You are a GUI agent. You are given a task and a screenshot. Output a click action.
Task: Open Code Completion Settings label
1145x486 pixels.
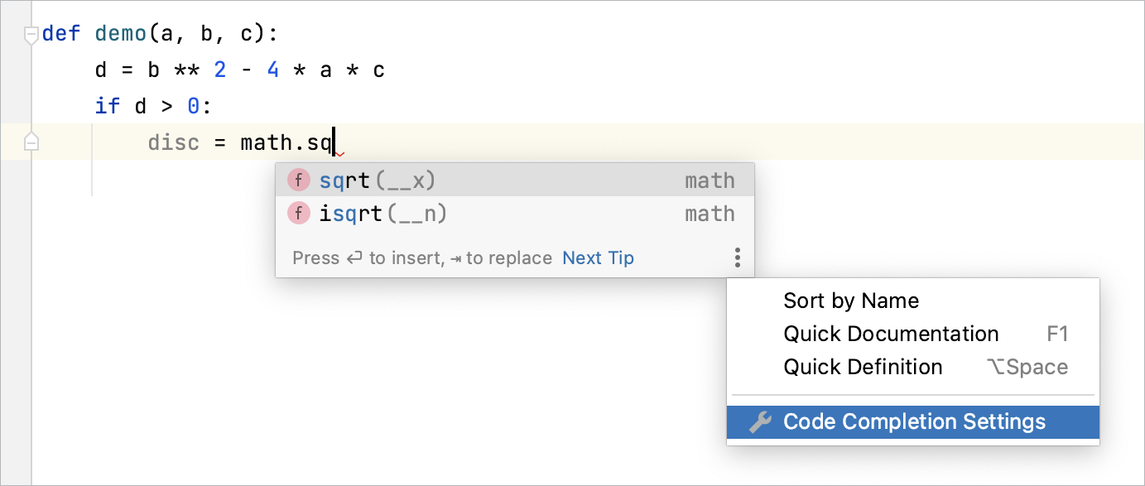pyautogui.click(x=914, y=422)
